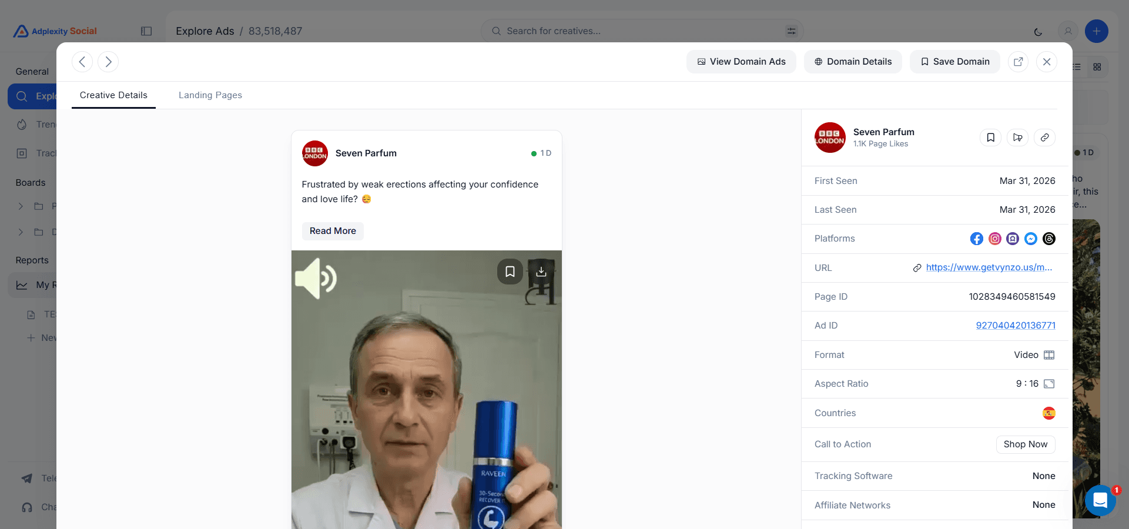Click Threads platform icon
The height and width of the screenshot is (529, 1129).
click(1049, 239)
